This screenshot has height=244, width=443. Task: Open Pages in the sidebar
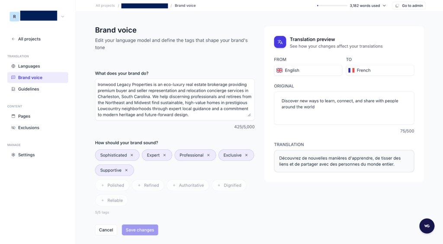tap(38, 116)
